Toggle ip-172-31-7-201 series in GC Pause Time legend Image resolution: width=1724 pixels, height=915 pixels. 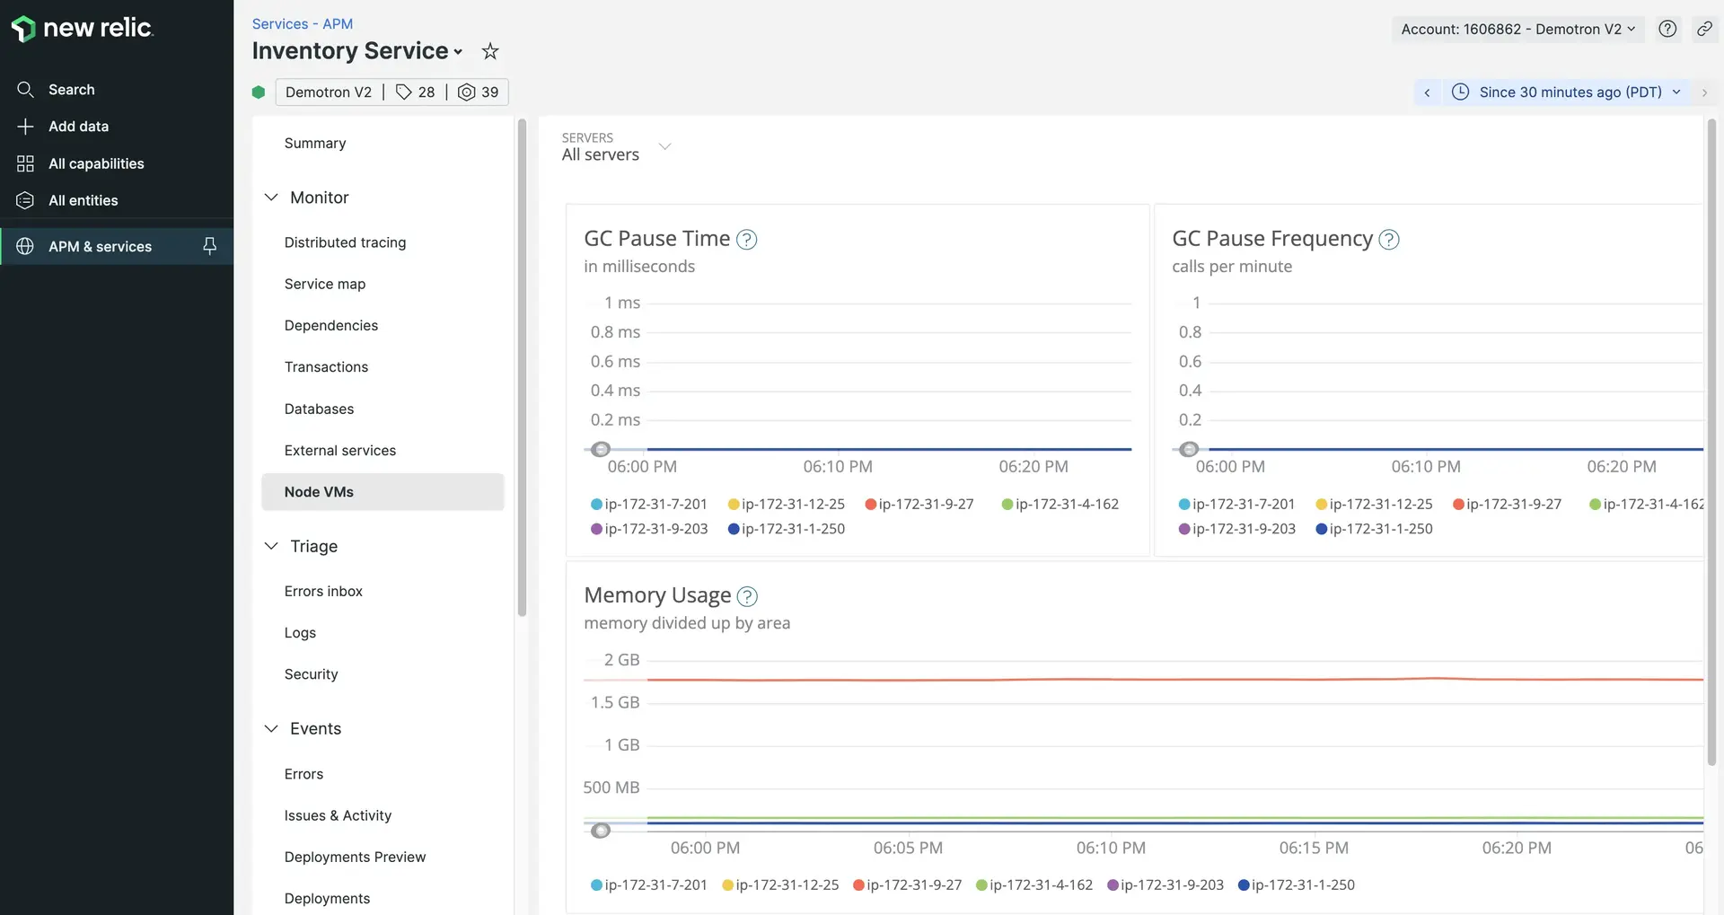coord(649,505)
